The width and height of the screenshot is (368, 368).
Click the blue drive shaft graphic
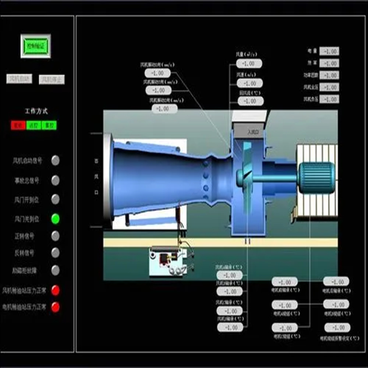(x=275, y=179)
